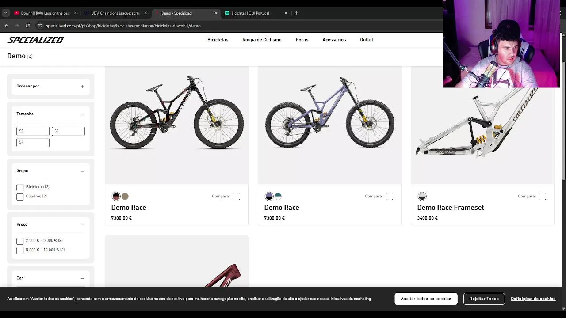Screen dimensions: 566x318
Task: Go back to previous page
Action: click(x=7, y=26)
